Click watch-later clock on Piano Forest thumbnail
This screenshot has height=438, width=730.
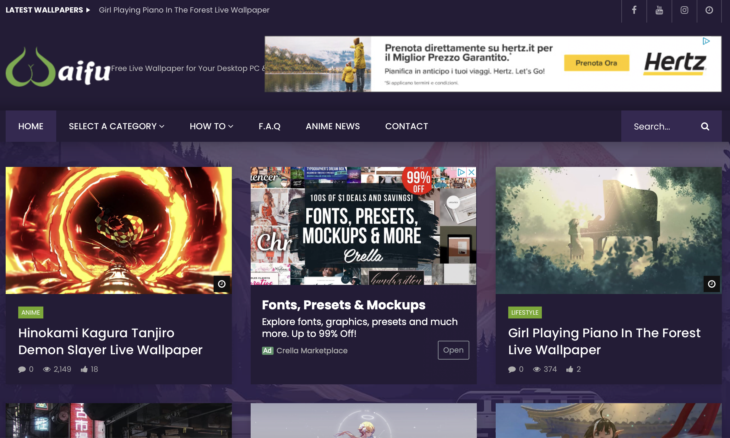coord(712,284)
